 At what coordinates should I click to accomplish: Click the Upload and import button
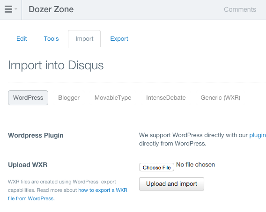pyautogui.click(x=171, y=184)
